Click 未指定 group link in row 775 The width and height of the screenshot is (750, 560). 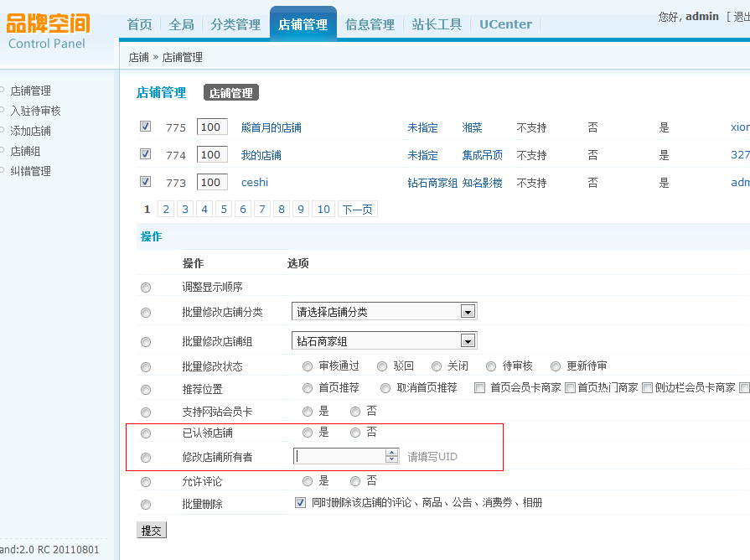pyautogui.click(x=423, y=127)
